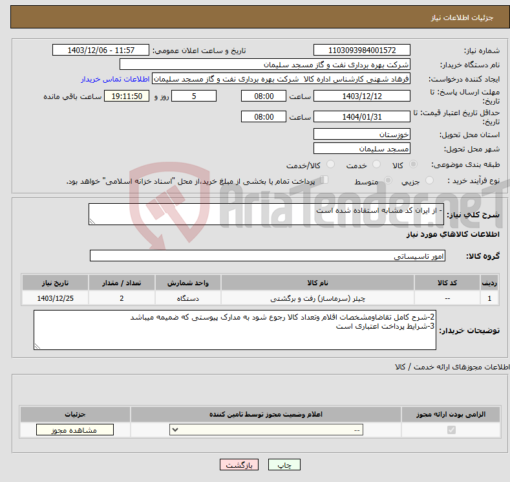The height and width of the screenshot is (482, 510).
Task: Click the page title جزئیات اطلاعات نیاز
Action: [x=462, y=17]
